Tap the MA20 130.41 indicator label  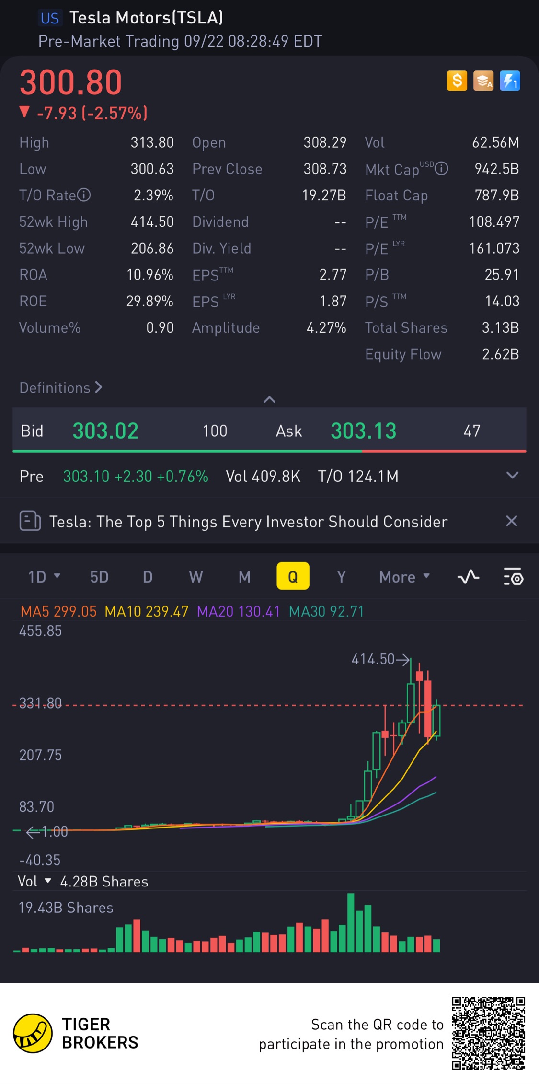tap(239, 611)
